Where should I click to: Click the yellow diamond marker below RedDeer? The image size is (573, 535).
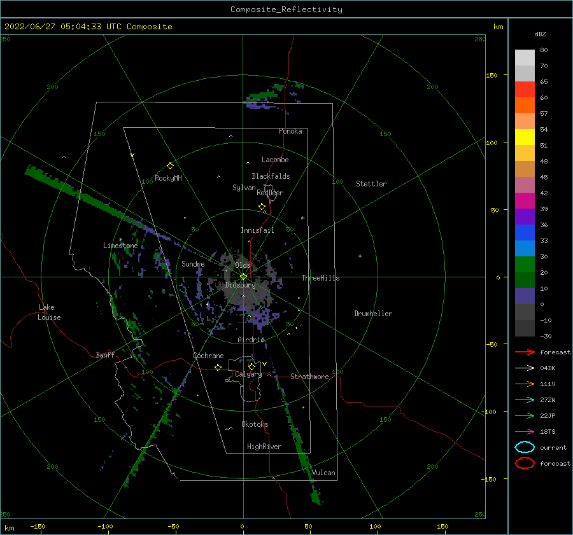click(262, 207)
